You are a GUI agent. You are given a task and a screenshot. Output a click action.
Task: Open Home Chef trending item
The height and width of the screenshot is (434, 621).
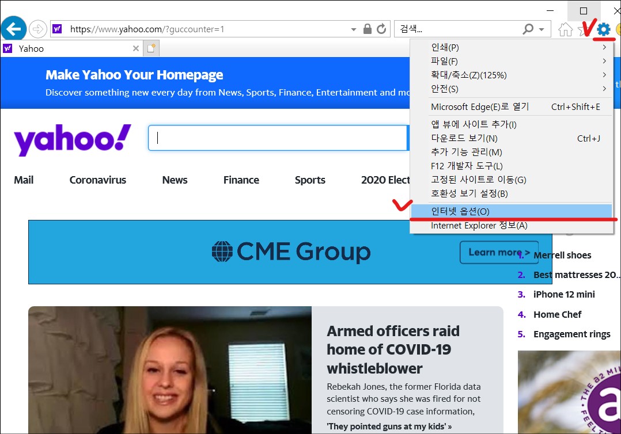click(x=557, y=314)
